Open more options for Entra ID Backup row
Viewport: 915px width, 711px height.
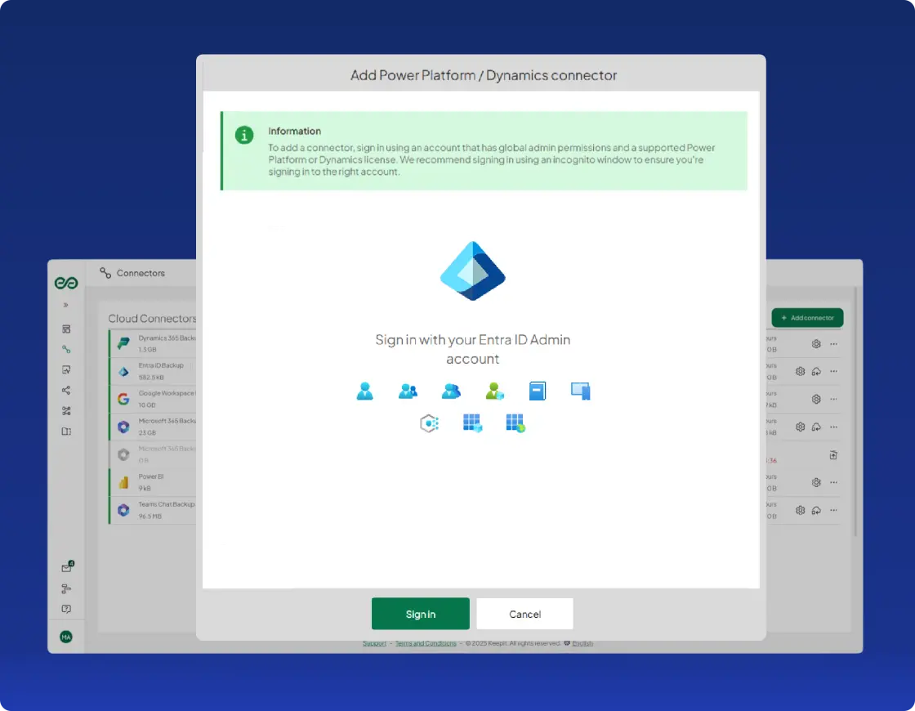pyautogui.click(x=834, y=371)
